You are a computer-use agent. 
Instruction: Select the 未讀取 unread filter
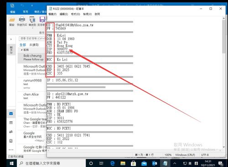pos(34,45)
